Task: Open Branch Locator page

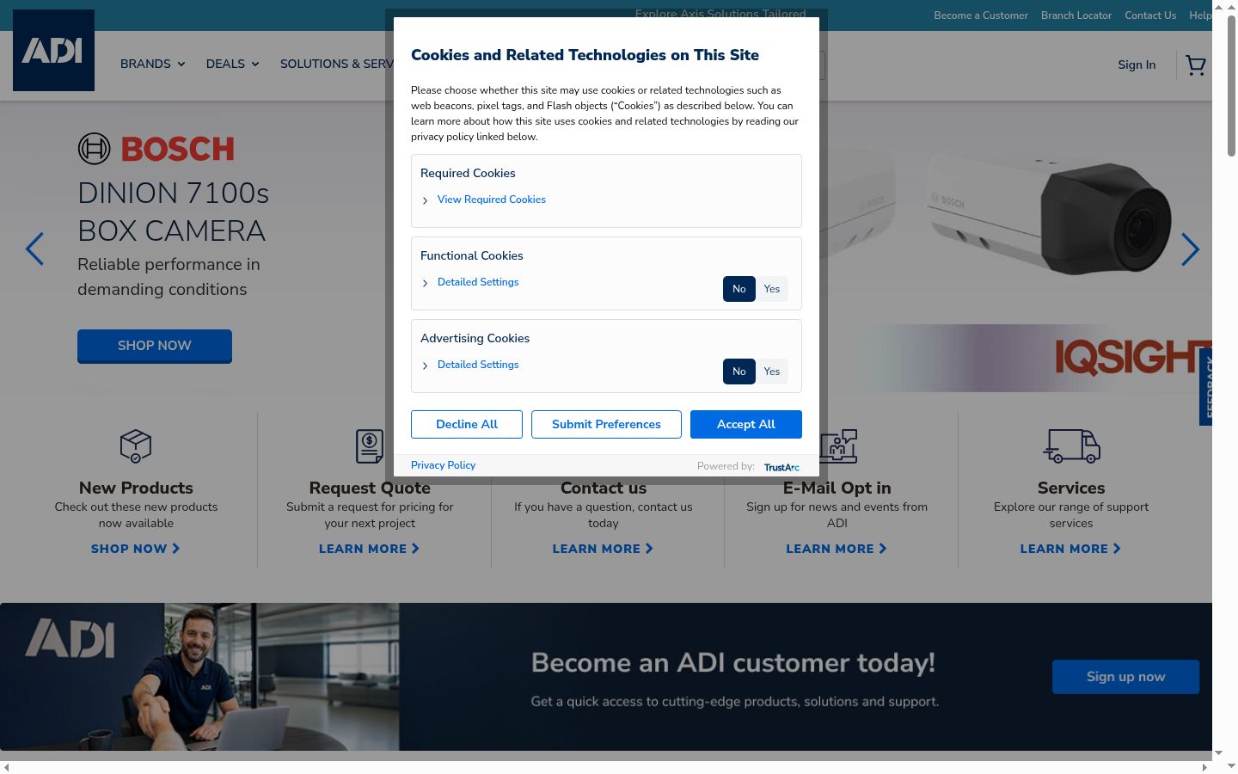Action: pyautogui.click(x=1076, y=15)
